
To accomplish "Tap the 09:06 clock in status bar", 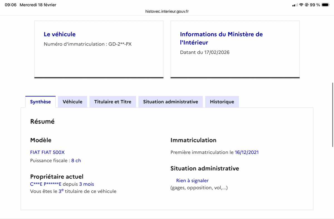I will [11, 5].
